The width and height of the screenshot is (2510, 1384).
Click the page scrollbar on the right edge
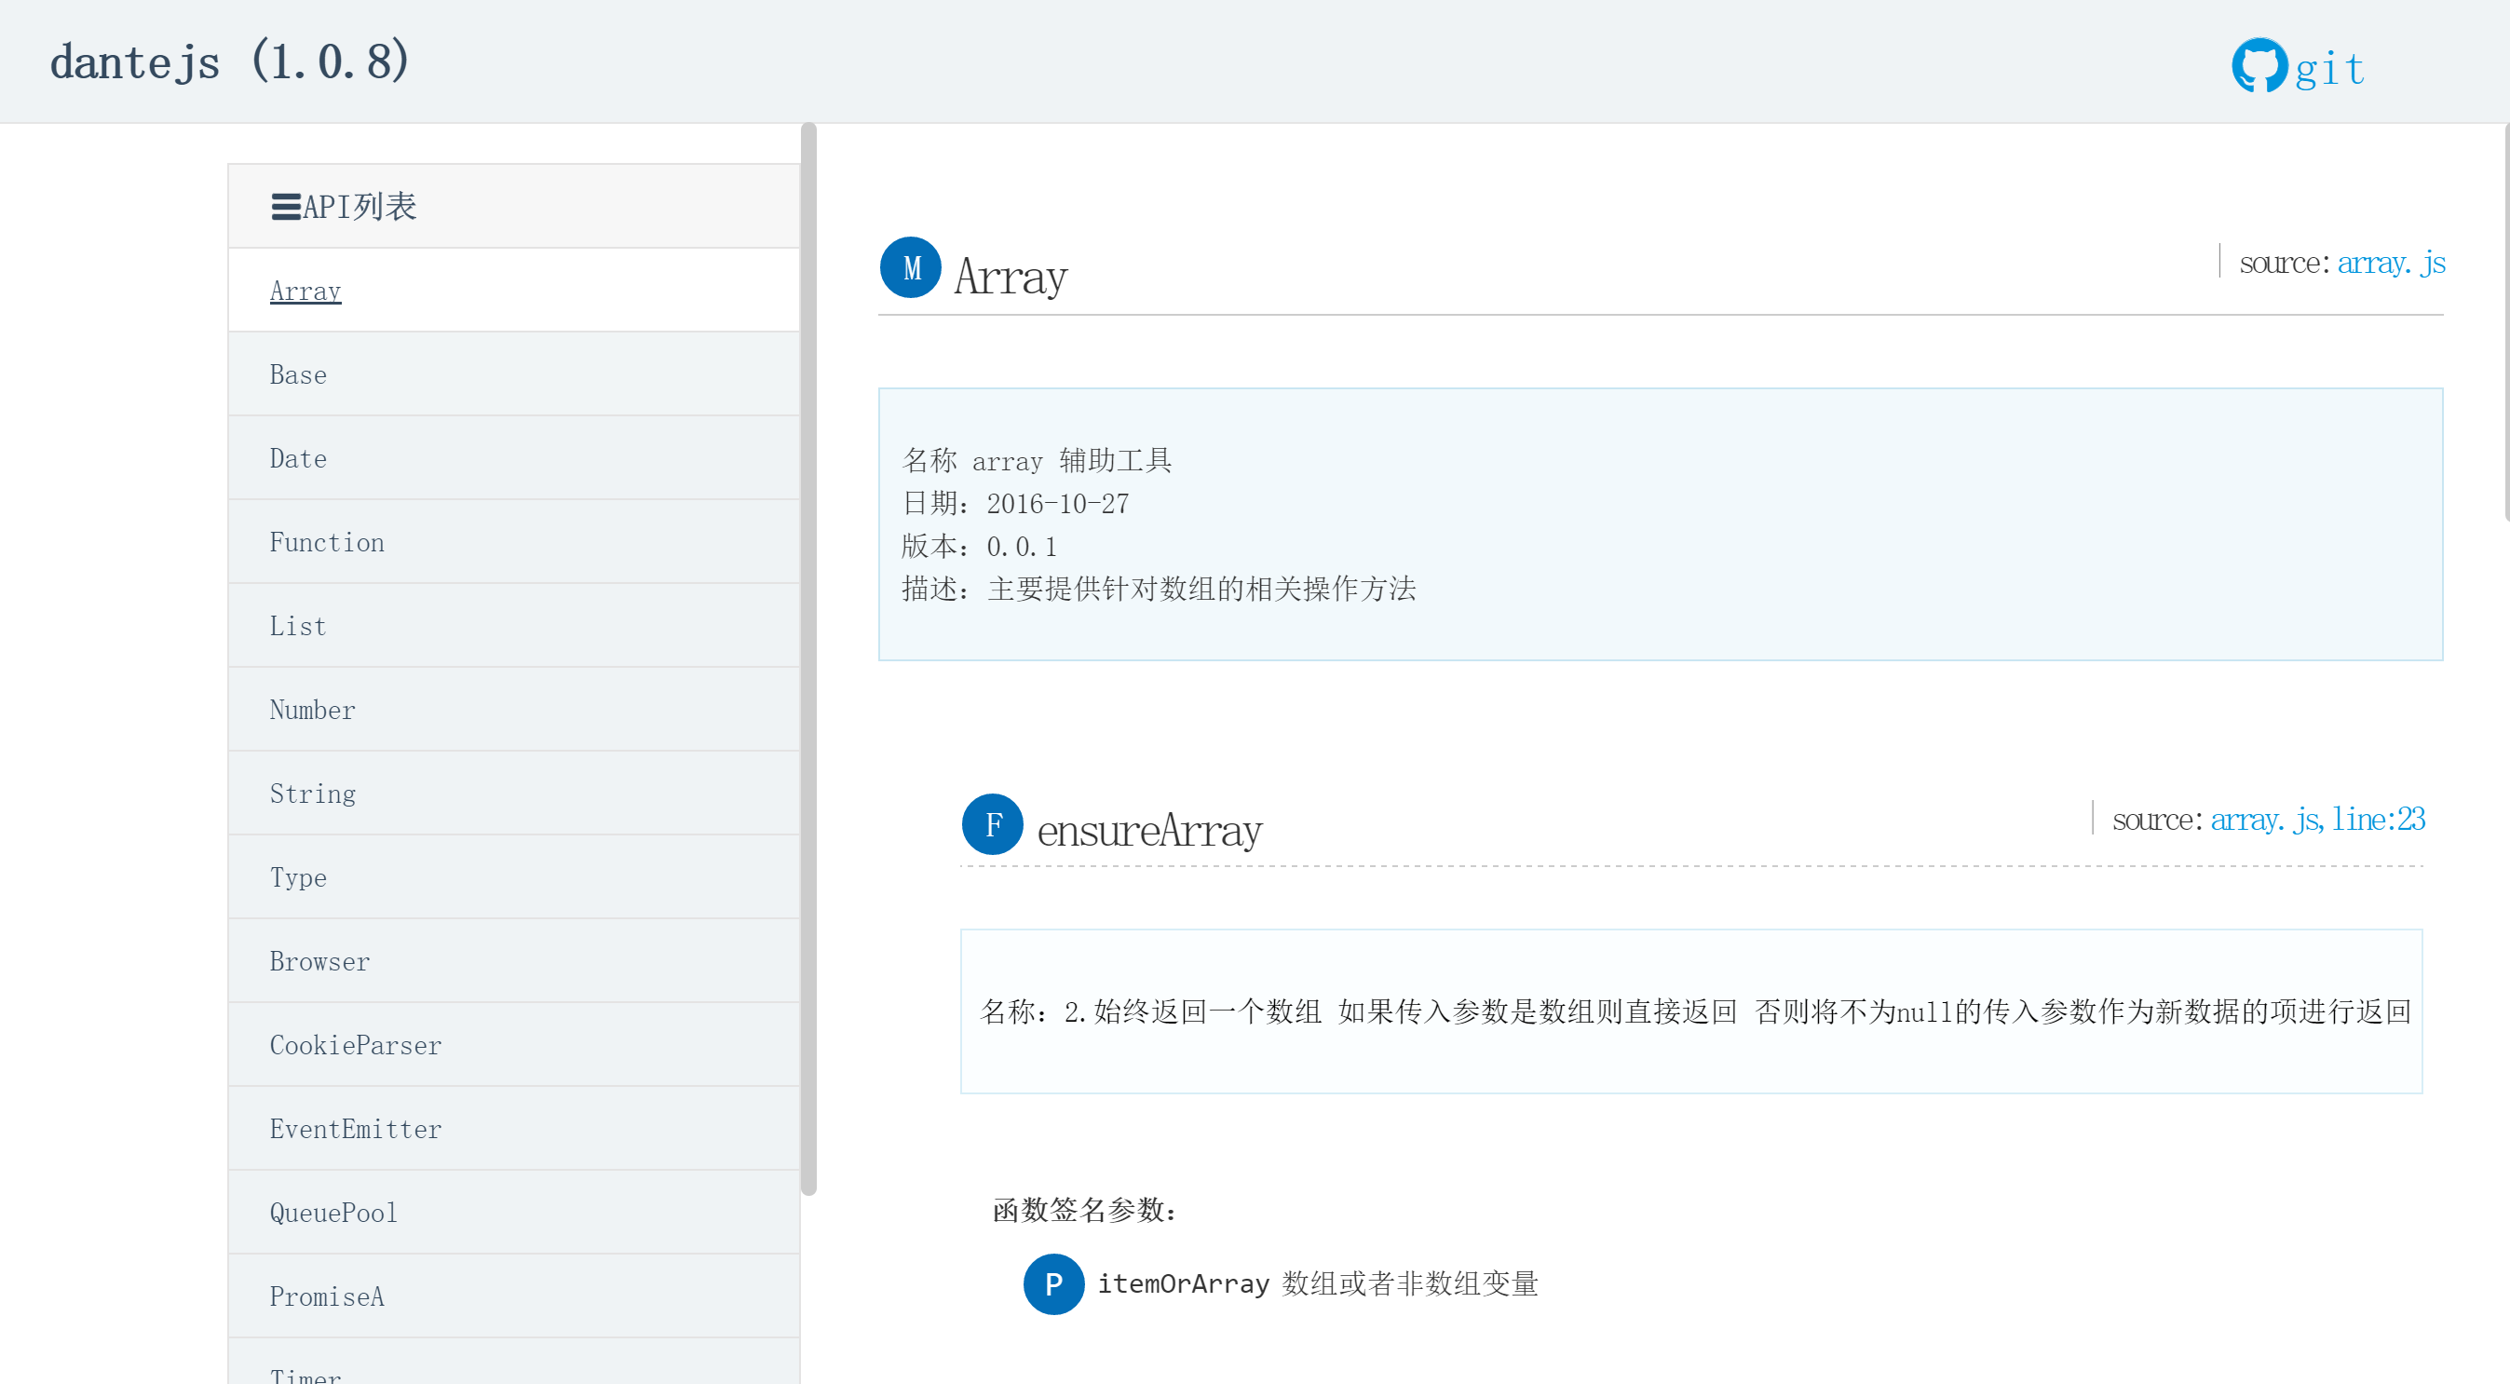click(2506, 321)
